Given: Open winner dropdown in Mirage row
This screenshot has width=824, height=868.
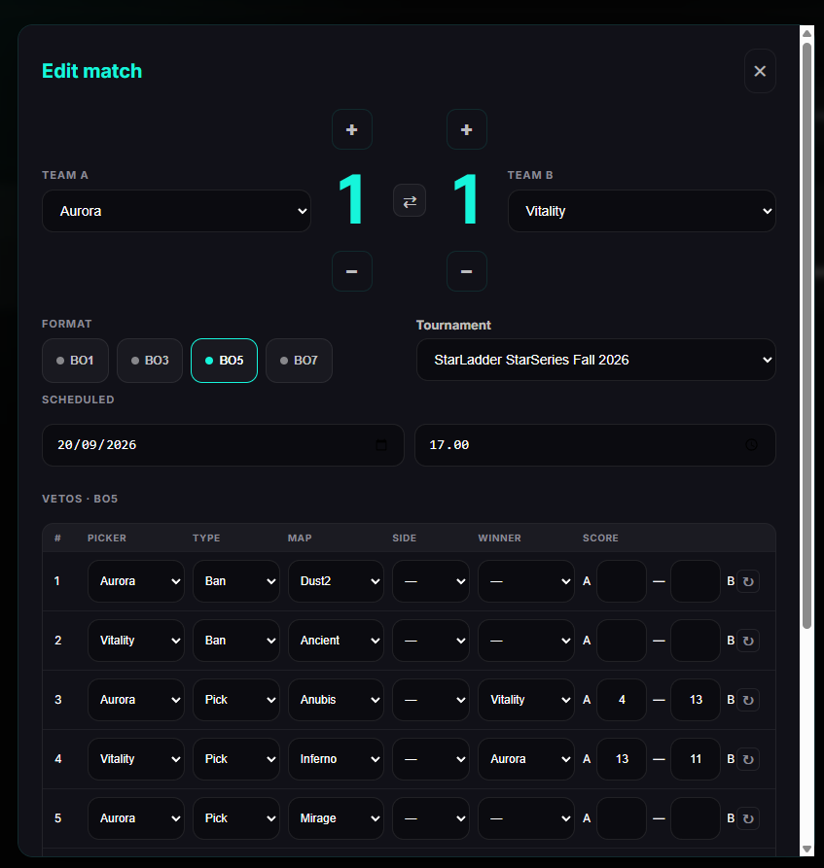Looking at the screenshot, I should point(526,818).
